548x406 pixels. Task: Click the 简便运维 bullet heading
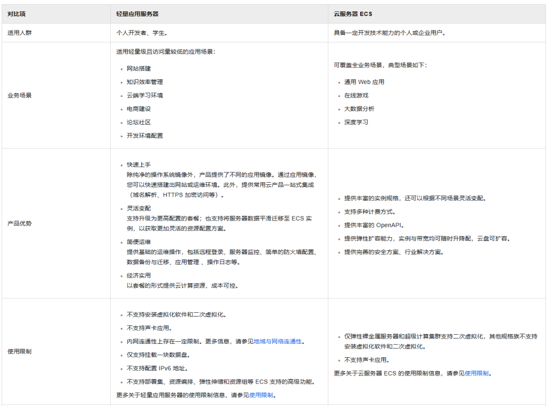(139, 242)
